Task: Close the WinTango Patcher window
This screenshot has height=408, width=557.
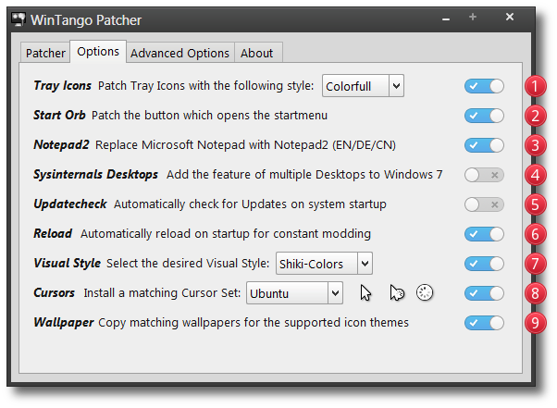Action: (510, 17)
